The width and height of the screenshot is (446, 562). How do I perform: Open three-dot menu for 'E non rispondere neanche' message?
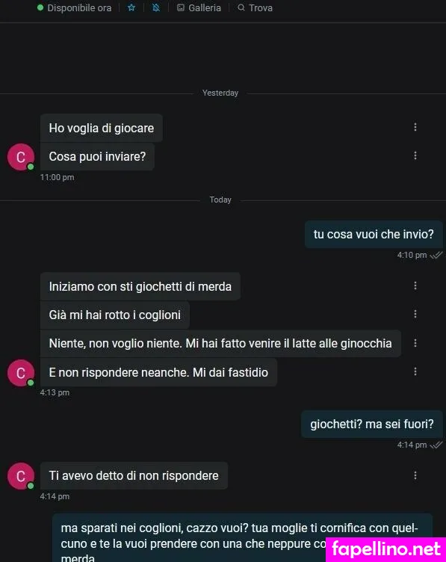point(415,371)
